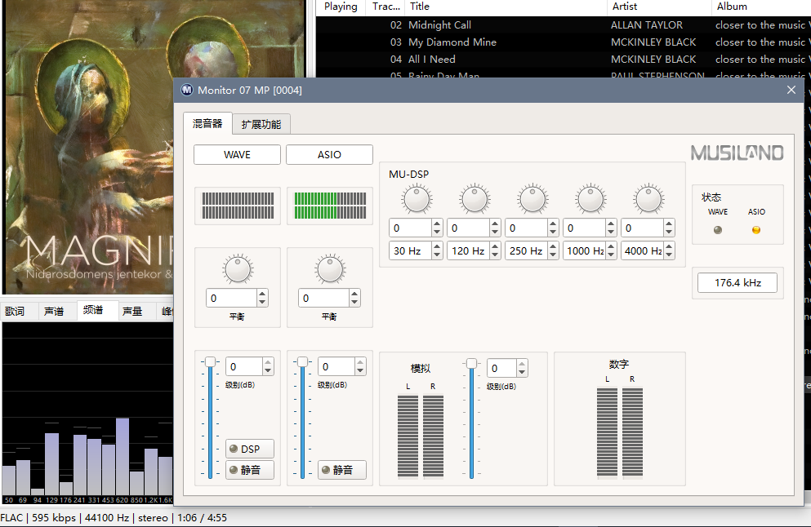Switch to the 扩展功能 tab
Screen dimensions: 811x527
261,124
